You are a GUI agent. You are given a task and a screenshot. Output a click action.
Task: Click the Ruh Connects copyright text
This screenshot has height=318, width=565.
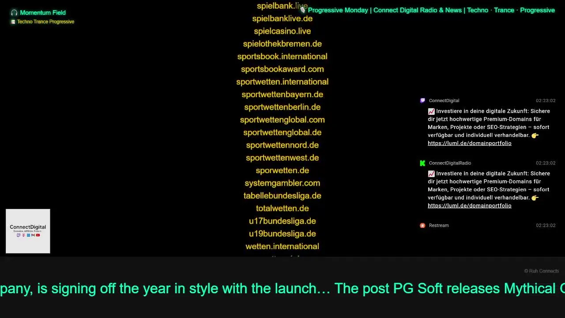point(542,271)
